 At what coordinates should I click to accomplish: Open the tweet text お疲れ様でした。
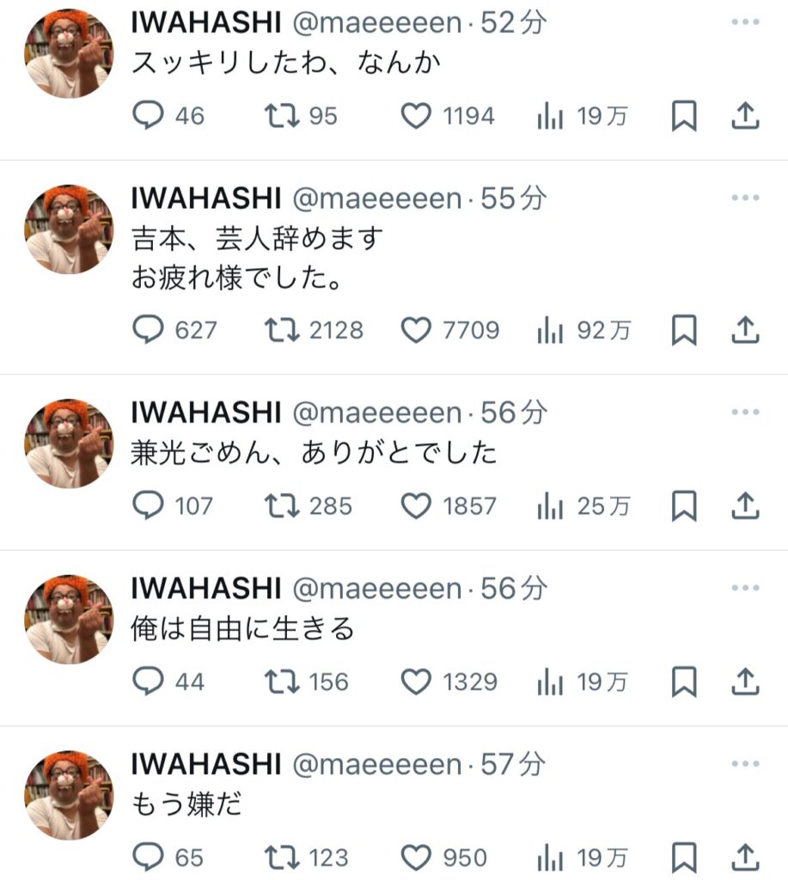coord(237,278)
